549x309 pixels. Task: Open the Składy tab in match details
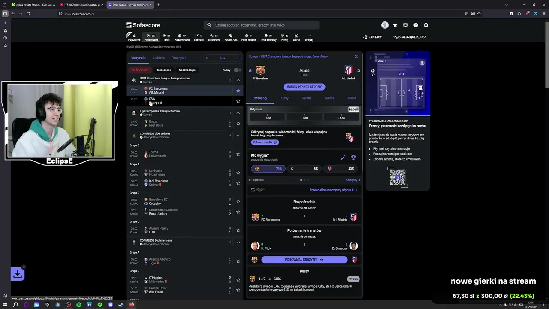click(x=306, y=98)
